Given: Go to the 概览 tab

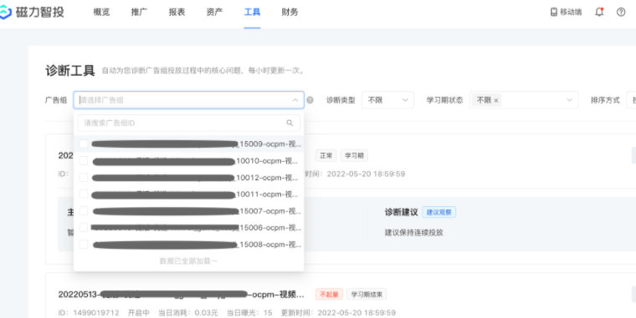Looking at the screenshot, I should (x=101, y=13).
